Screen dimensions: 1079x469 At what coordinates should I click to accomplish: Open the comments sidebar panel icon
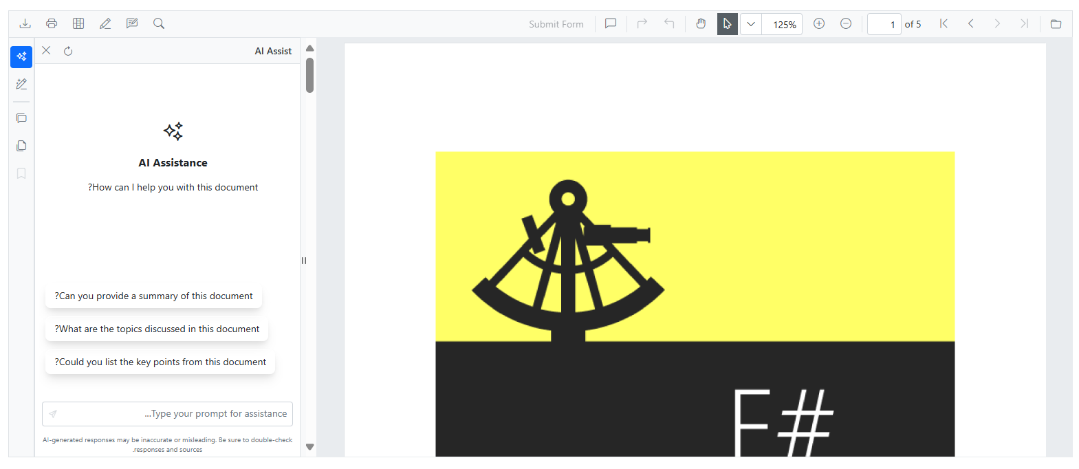tap(21, 118)
